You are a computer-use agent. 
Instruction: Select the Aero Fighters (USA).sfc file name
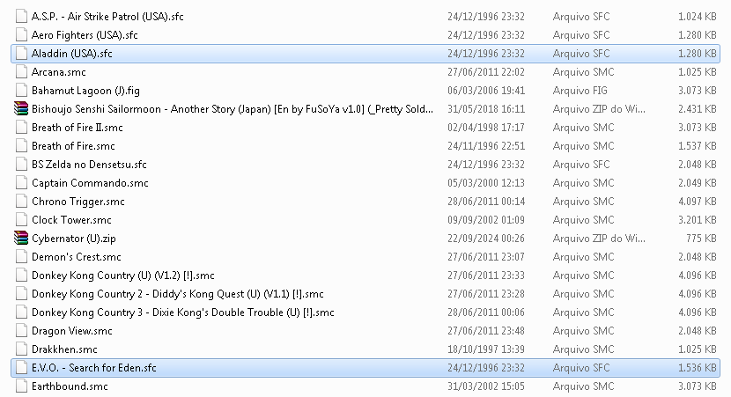coord(85,35)
